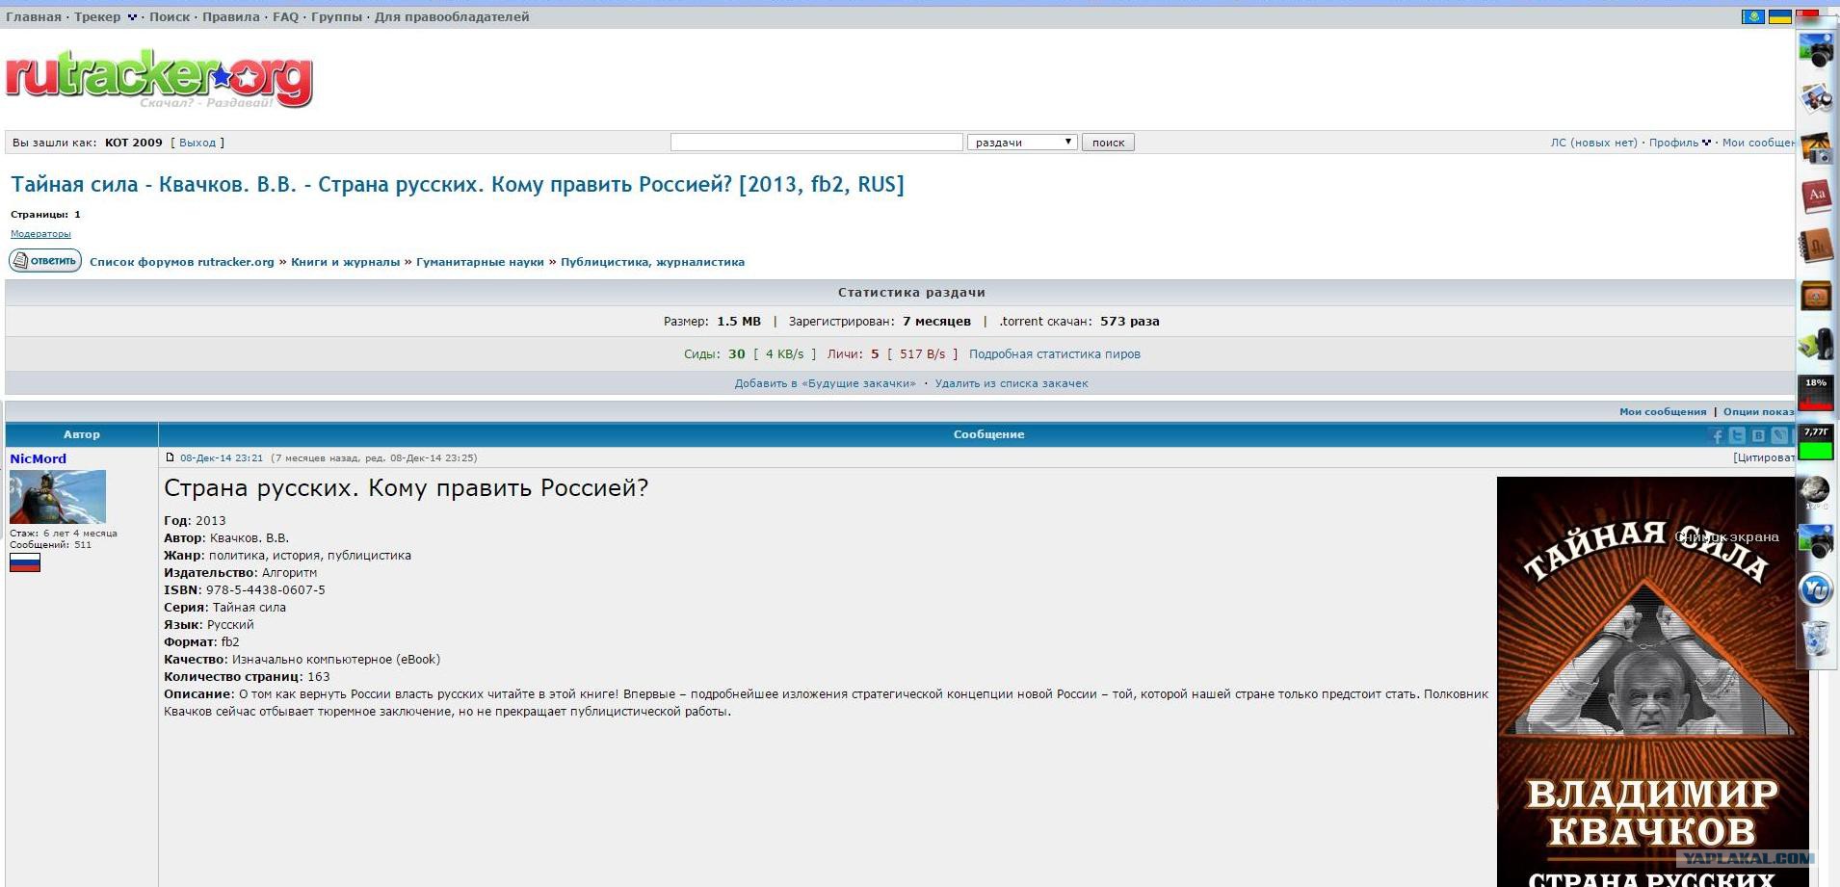1840x887 pixels.
Task: Open the wooden TV-style dock icon
Action: [x=1816, y=295]
